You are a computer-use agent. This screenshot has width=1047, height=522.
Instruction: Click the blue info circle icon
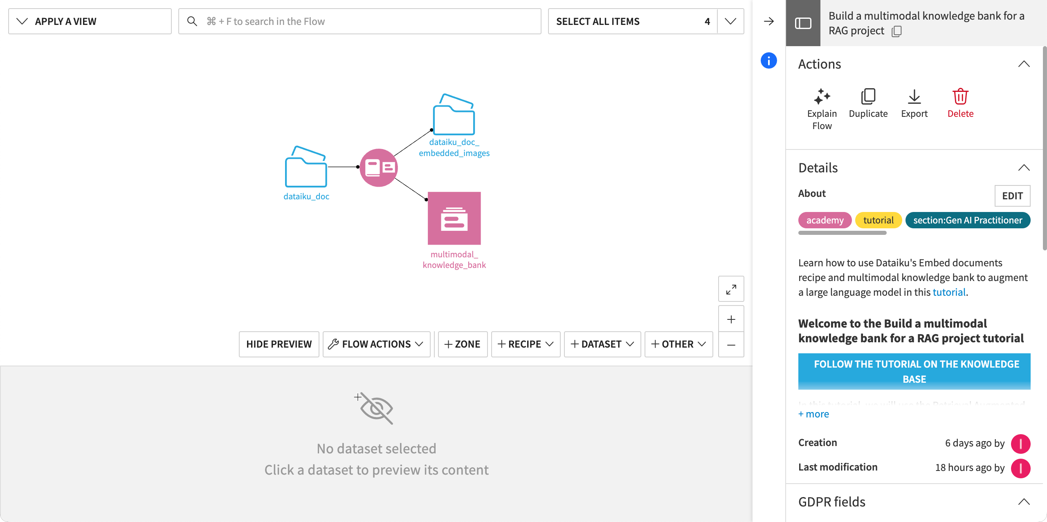point(769,60)
